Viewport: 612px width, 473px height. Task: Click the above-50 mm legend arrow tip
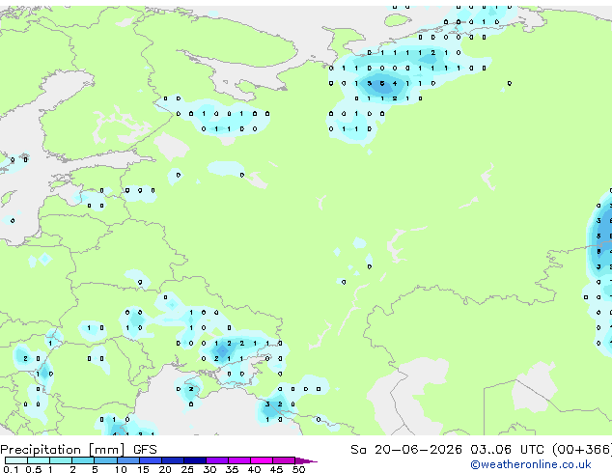coord(306,460)
